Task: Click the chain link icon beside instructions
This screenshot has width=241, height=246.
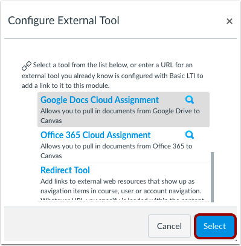Action: [27, 66]
